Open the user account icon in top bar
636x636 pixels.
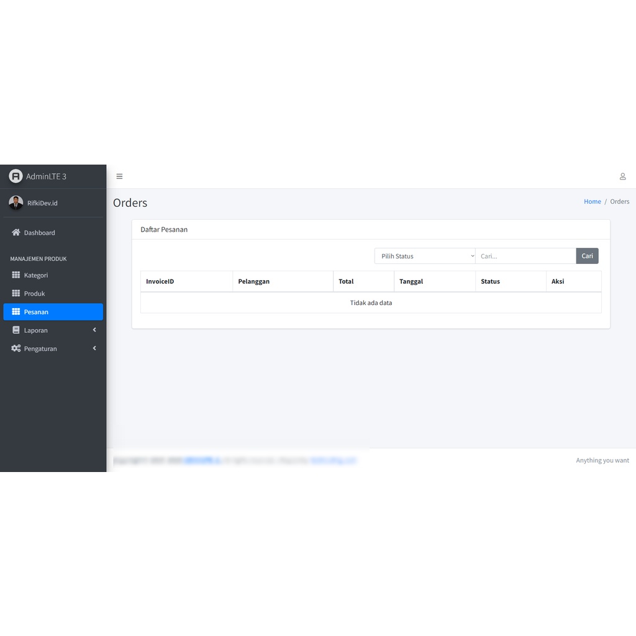point(622,176)
